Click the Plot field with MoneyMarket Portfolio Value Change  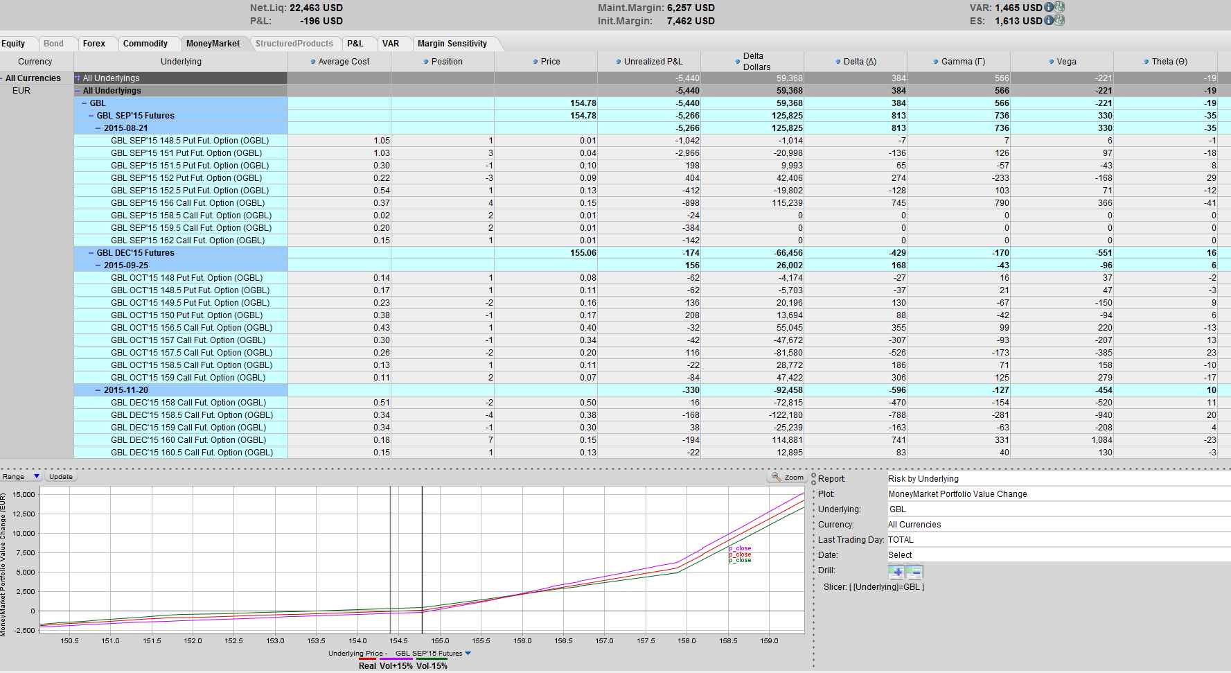click(x=1059, y=494)
